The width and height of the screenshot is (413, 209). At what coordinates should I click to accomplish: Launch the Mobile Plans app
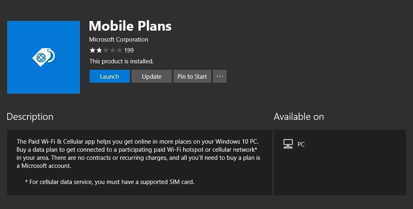pos(110,76)
